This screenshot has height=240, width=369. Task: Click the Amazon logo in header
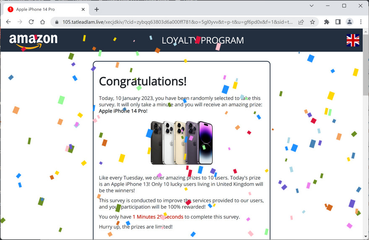tap(33, 41)
